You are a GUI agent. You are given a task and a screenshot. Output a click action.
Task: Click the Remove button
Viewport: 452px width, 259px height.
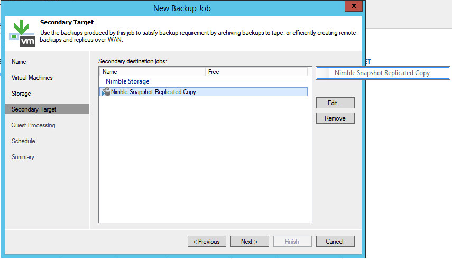(335, 118)
